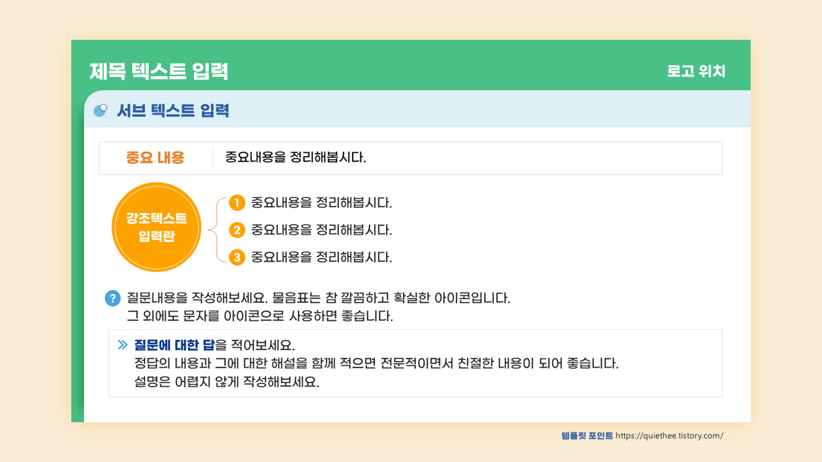
Task: Select the title 제목 텍스트 입력
Action: coord(159,71)
